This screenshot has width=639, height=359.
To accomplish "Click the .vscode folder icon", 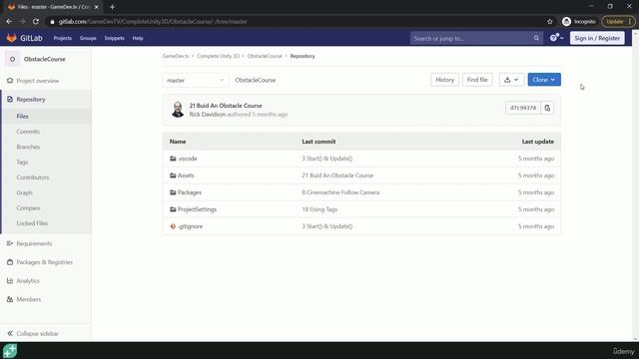I will click(x=173, y=159).
